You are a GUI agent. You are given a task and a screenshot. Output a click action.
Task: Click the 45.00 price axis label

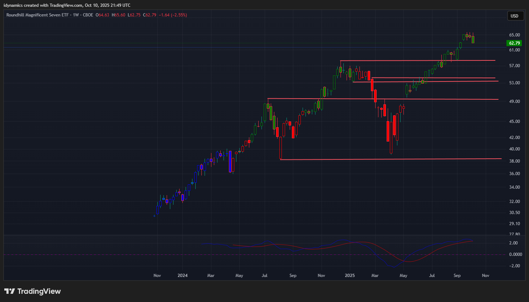[x=514, y=122]
